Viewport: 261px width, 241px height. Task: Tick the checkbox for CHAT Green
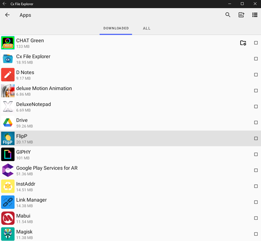[256, 43]
